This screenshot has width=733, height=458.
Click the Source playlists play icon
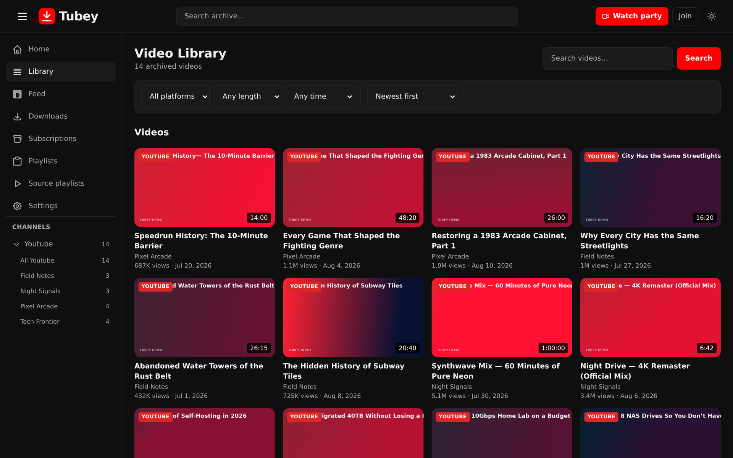[17, 184]
